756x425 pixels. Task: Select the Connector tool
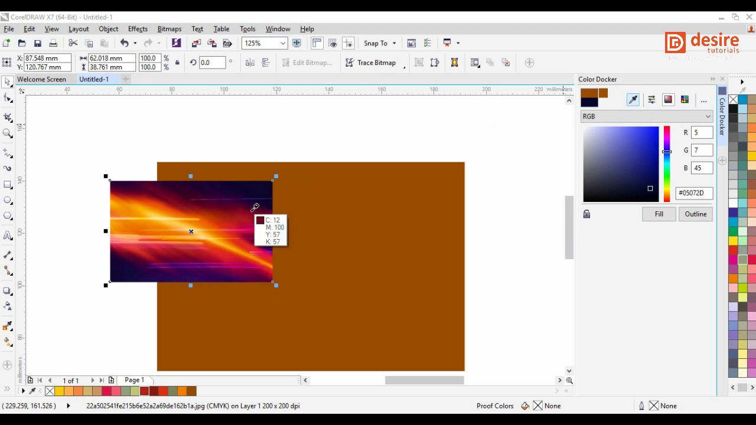coord(8,271)
